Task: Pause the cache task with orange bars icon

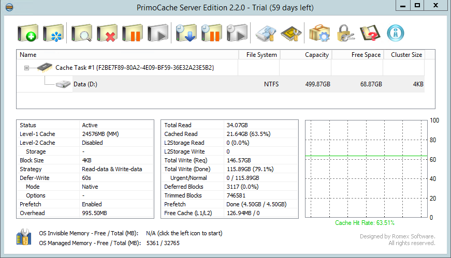Action: click(x=133, y=33)
